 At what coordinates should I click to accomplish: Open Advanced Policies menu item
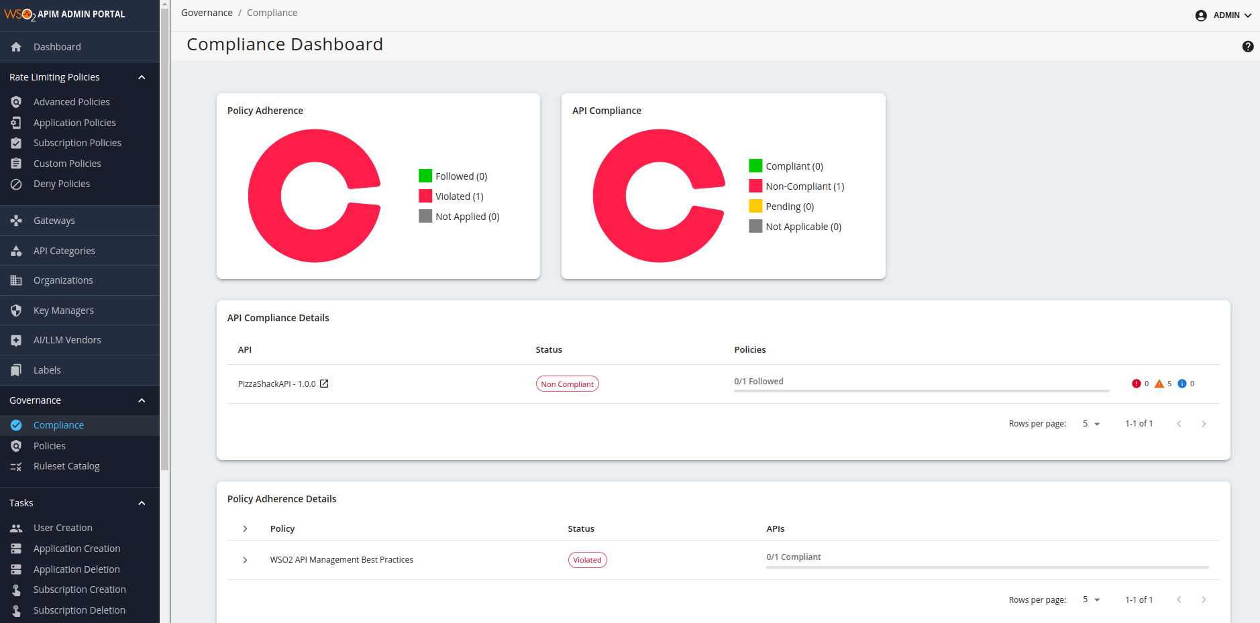(x=80, y=102)
